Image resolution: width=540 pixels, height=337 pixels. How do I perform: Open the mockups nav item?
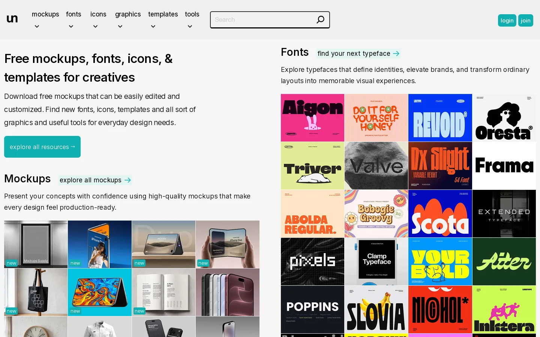45,14
